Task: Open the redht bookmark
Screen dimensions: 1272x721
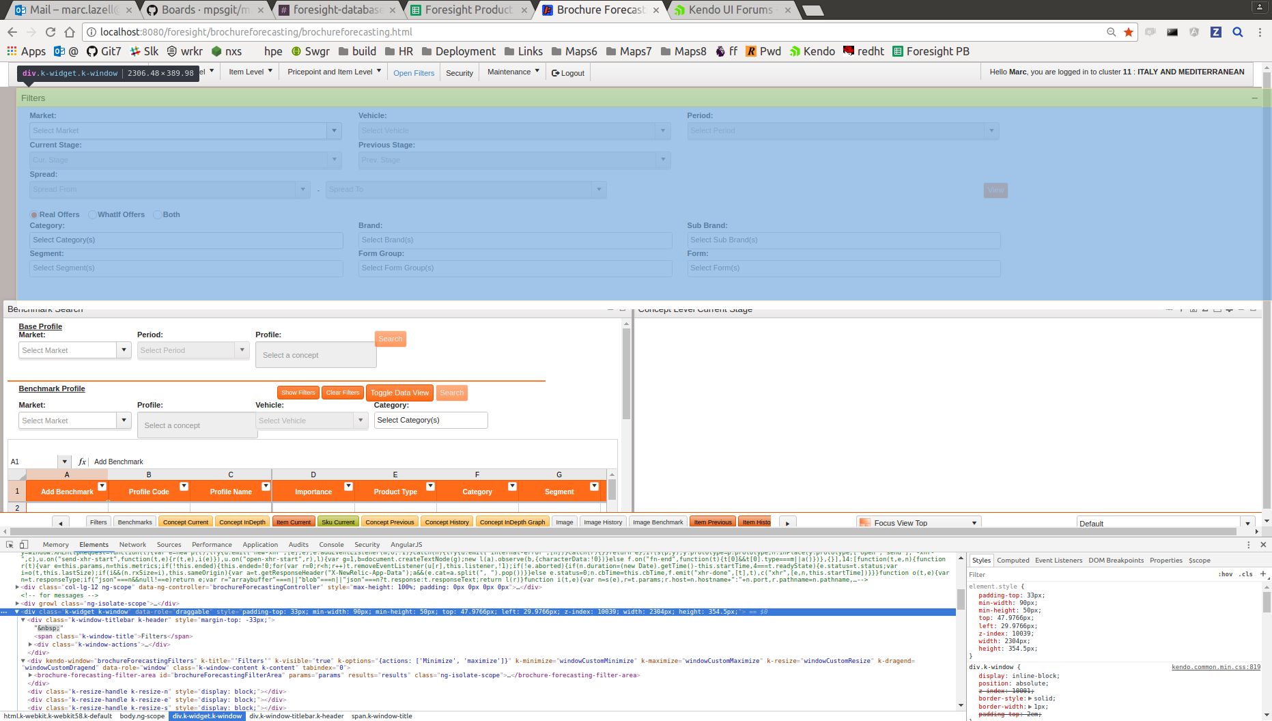Action: 864,51
